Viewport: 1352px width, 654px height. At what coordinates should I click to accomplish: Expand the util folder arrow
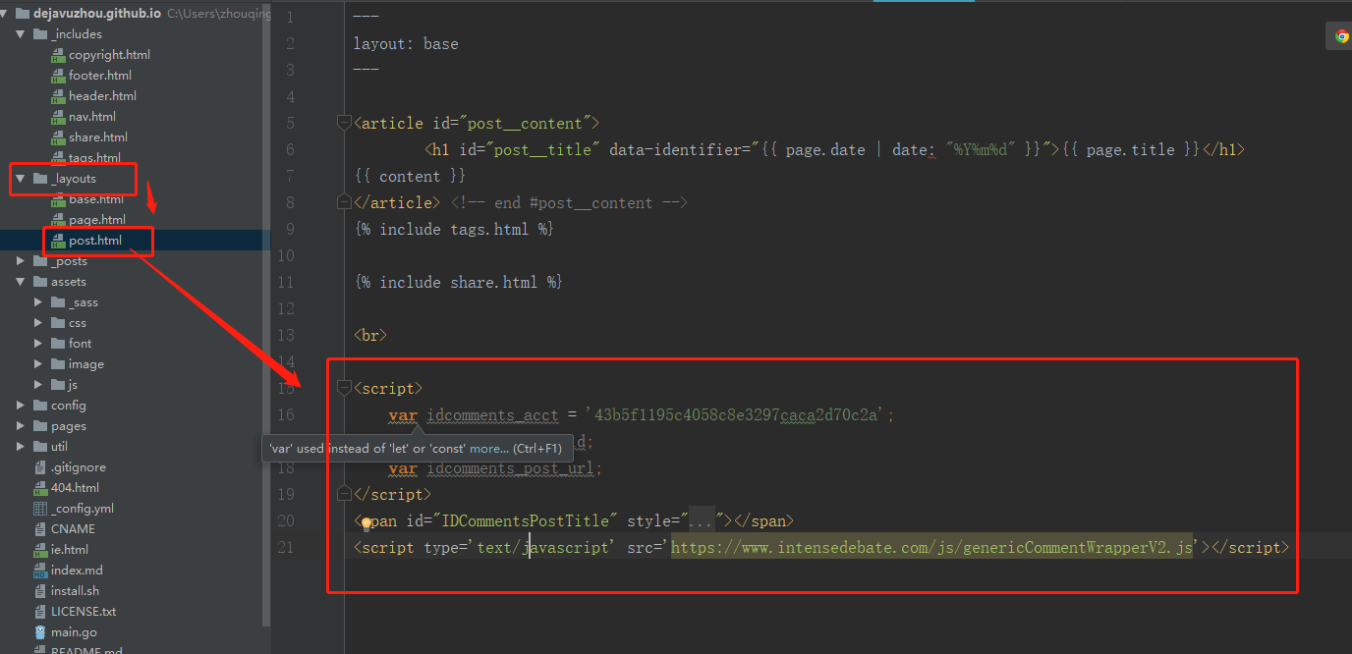[21, 447]
